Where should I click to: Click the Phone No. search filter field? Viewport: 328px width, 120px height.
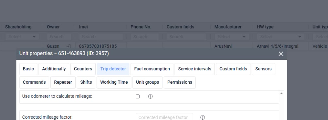(145, 37)
